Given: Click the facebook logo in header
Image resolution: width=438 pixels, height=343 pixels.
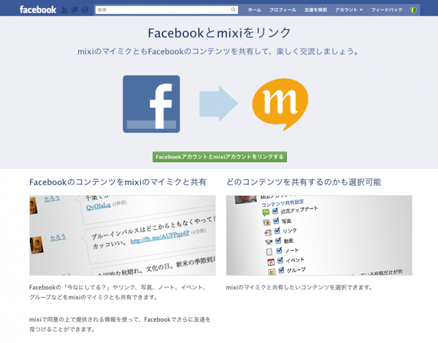Looking at the screenshot, I should click(38, 10).
